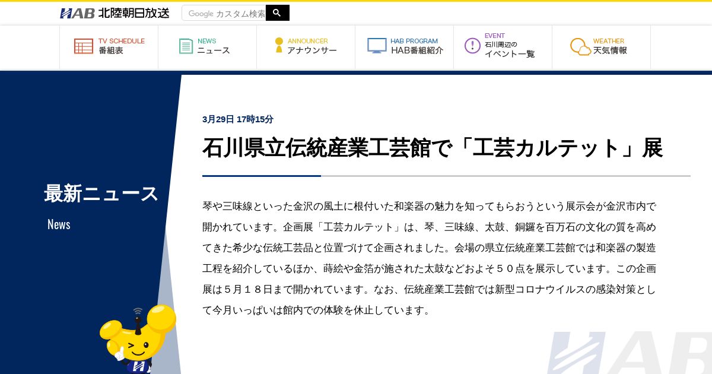
Task: Click the yellow HAB mascot character
Action: pos(138,339)
